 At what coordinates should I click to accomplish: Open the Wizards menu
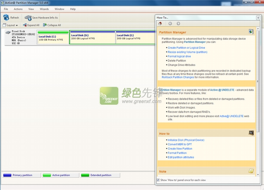click(44, 9)
